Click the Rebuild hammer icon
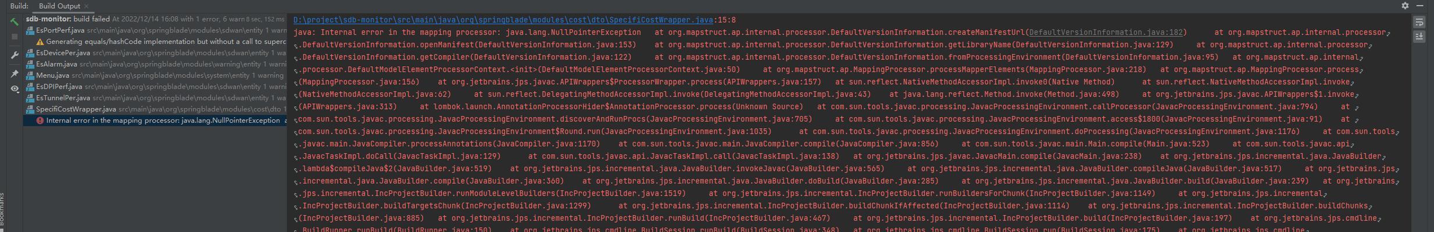Image resolution: width=1434 pixels, height=232 pixels. point(14,21)
